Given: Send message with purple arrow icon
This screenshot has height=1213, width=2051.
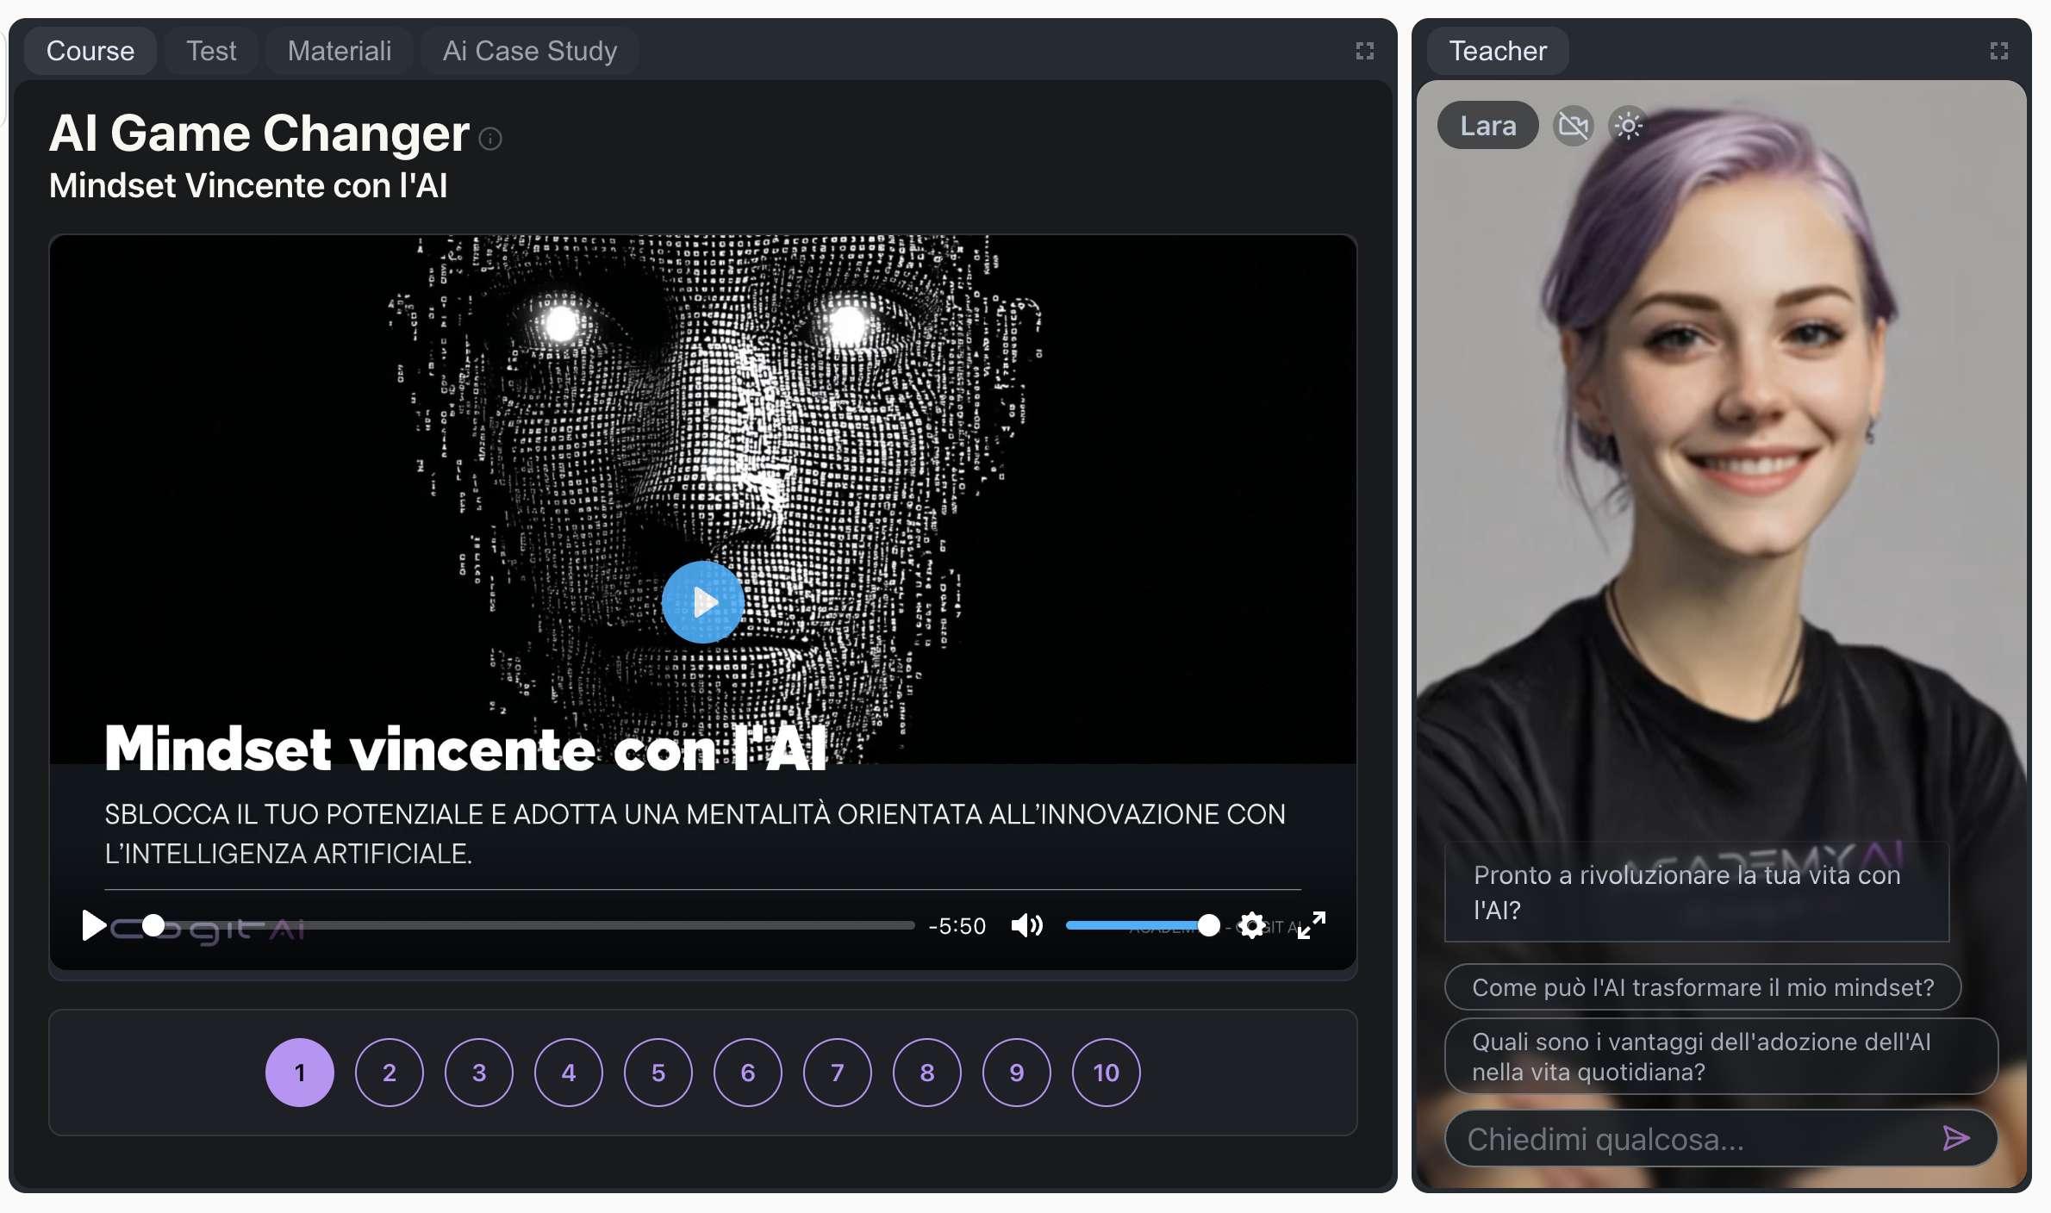Looking at the screenshot, I should pos(1956,1138).
